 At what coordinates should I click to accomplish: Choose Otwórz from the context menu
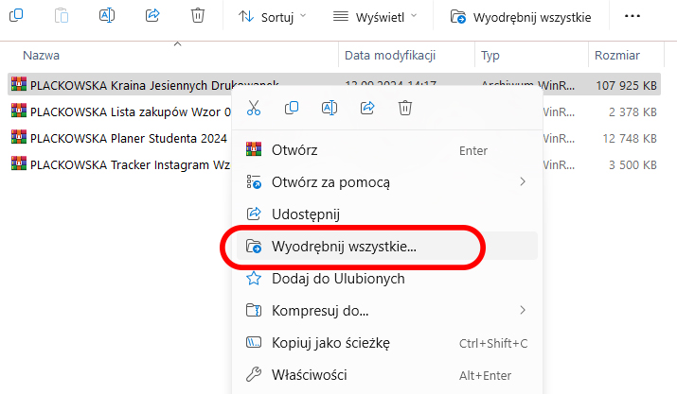[x=387, y=150]
